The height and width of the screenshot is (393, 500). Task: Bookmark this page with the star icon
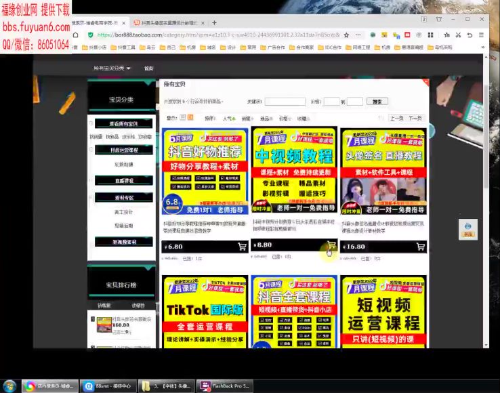point(347,35)
